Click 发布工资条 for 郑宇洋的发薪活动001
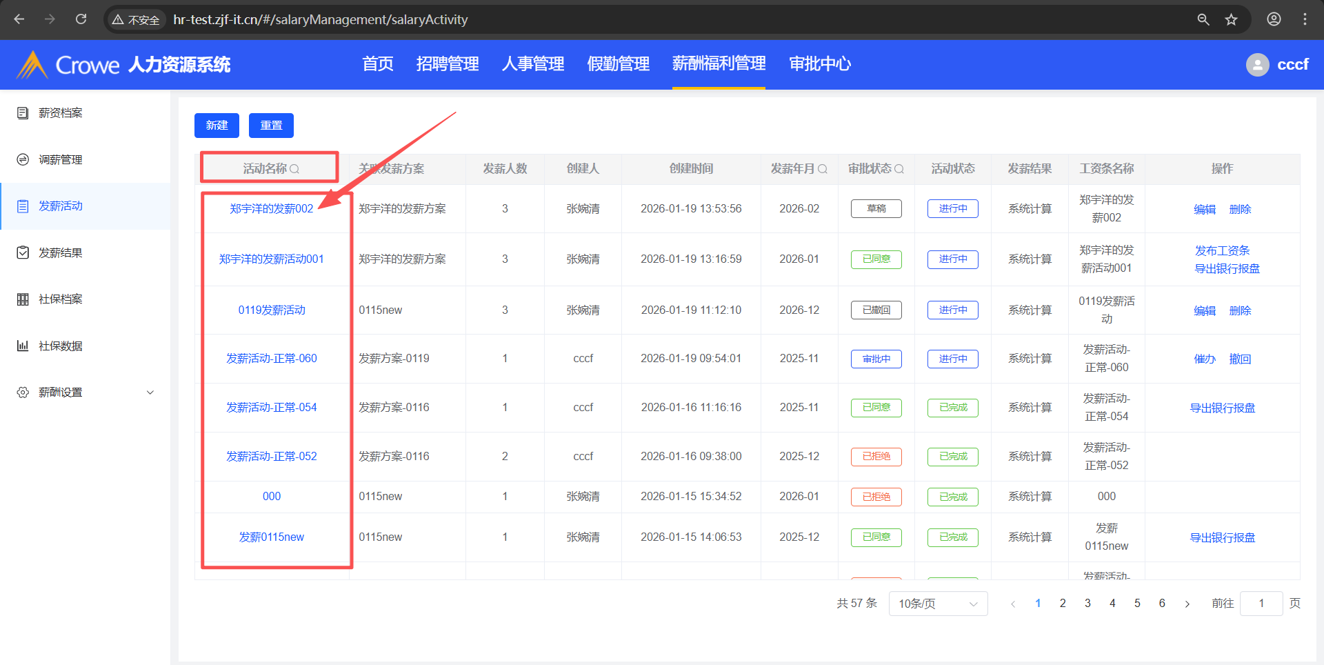Image resolution: width=1324 pixels, height=665 pixels. pos(1222,250)
